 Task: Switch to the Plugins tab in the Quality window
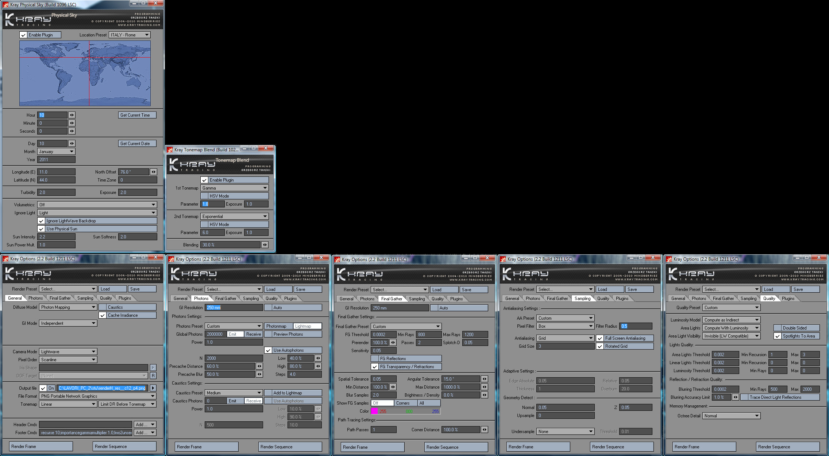pyautogui.click(x=788, y=299)
